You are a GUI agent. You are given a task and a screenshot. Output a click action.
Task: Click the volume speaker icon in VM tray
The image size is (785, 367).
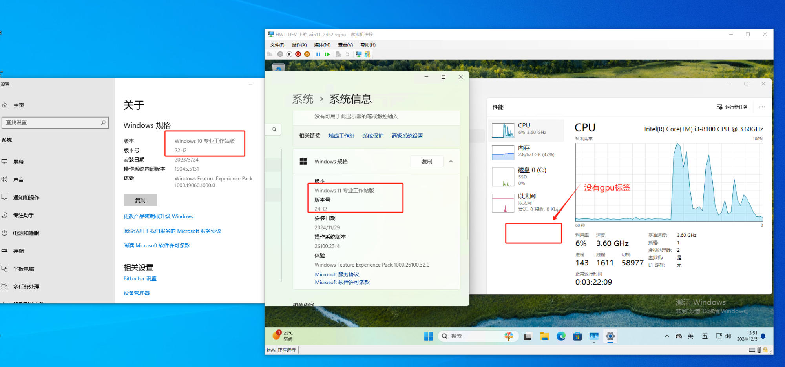point(728,336)
